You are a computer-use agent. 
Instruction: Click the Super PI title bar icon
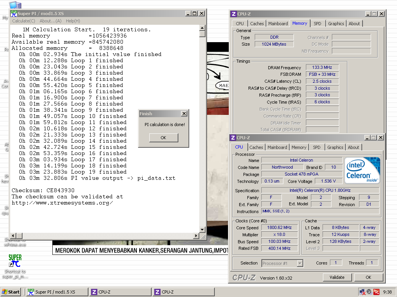pos(14,14)
